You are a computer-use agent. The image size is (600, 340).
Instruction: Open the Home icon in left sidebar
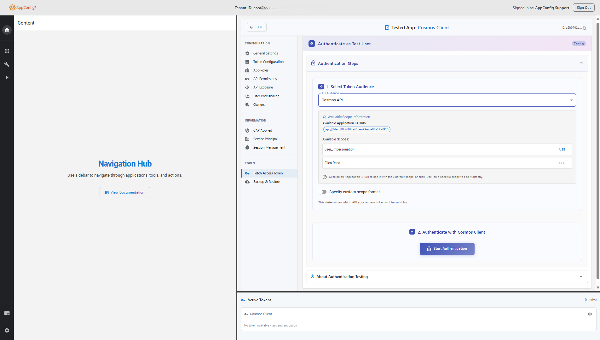[x=7, y=30]
